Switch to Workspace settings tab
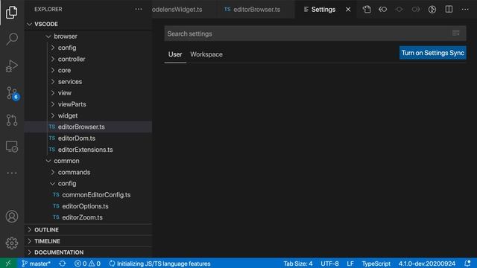The height and width of the screenshot is (268, 477). [206, 54]
